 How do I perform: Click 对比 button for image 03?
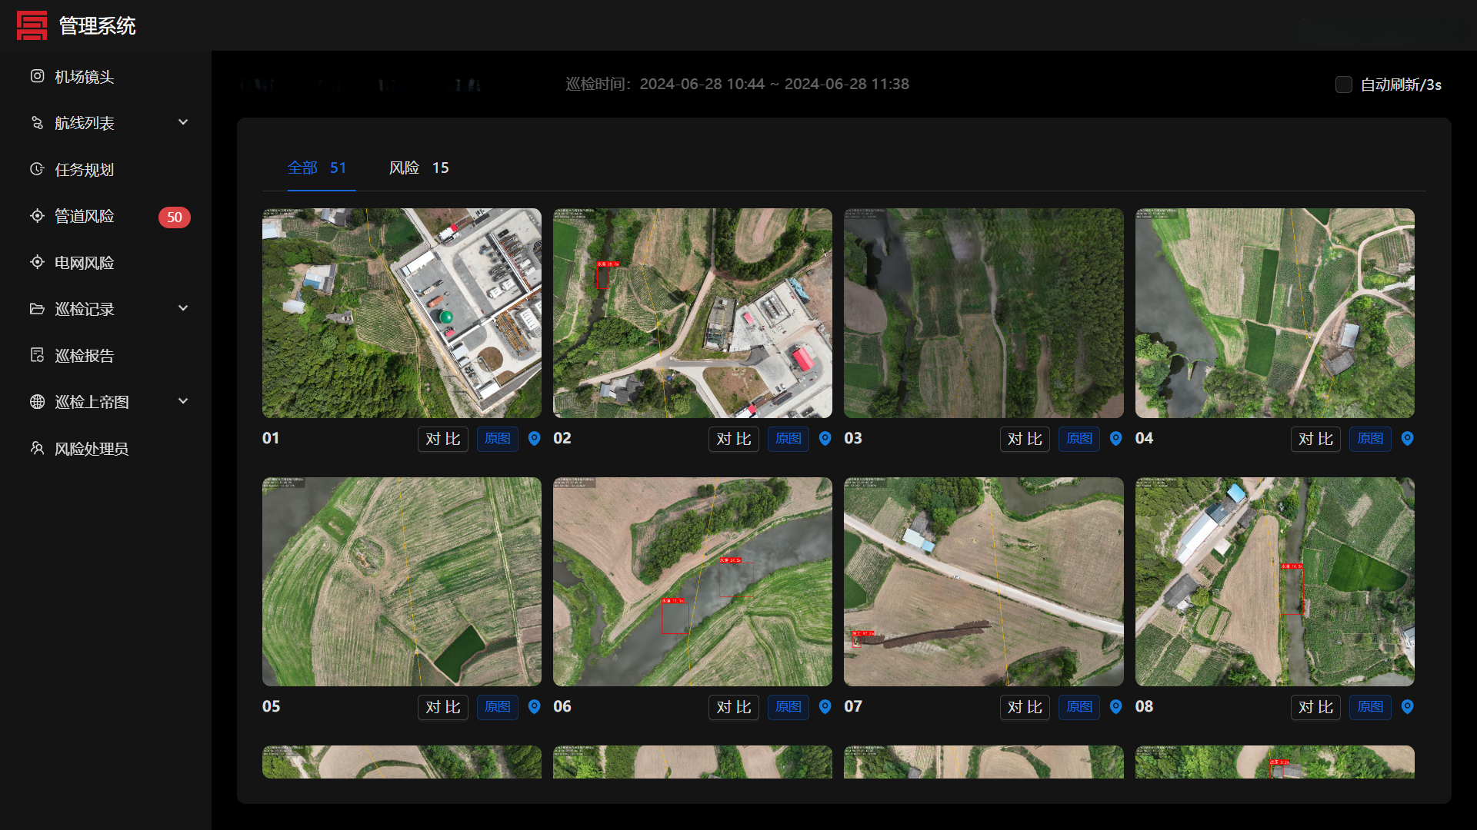coord(1025,439)
